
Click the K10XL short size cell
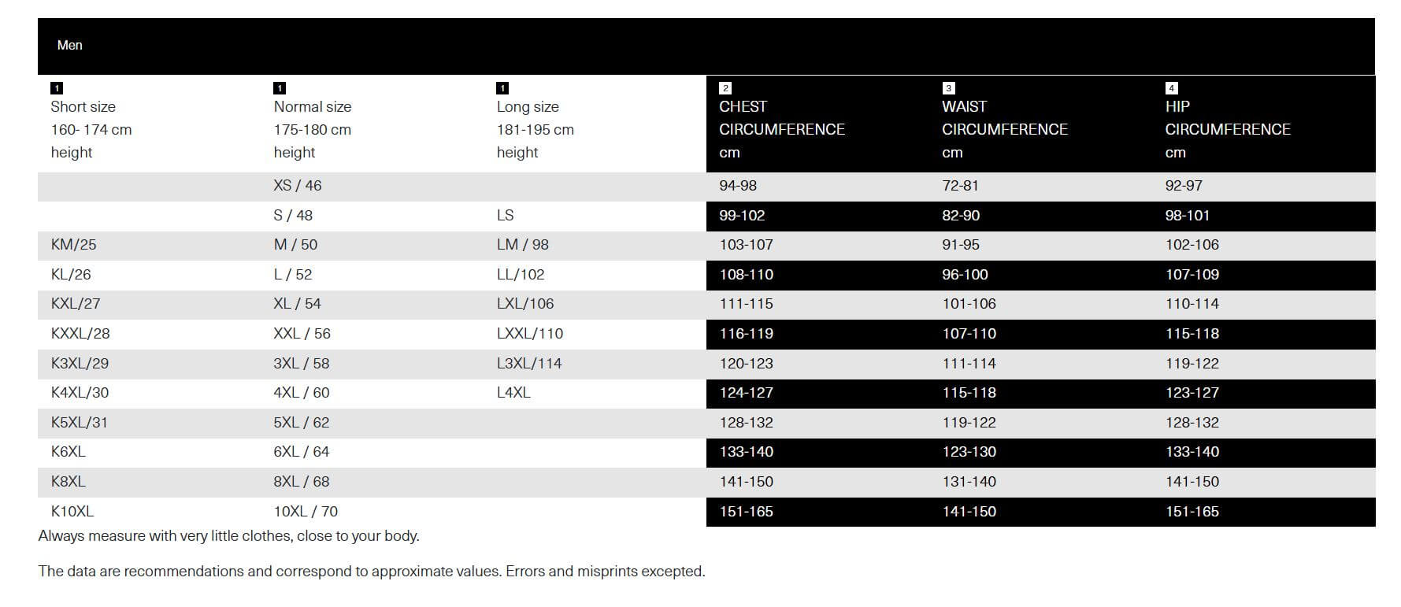[x=72, y=512]
